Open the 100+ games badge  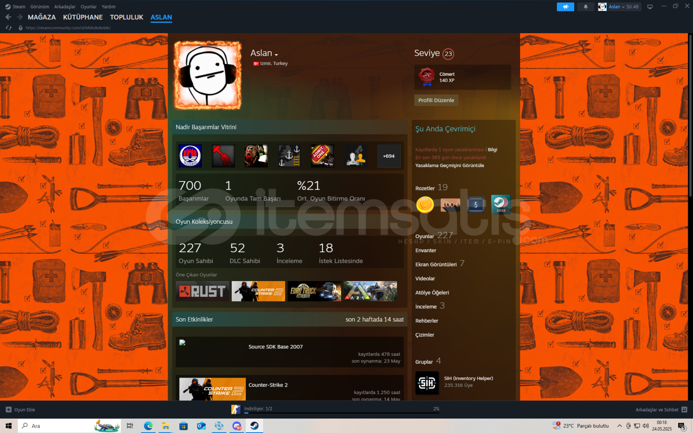click(x=450, y=204)
